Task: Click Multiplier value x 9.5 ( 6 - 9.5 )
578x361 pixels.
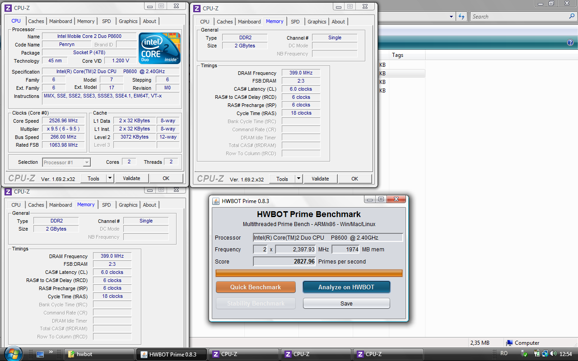Action: [x=63, y=129]
